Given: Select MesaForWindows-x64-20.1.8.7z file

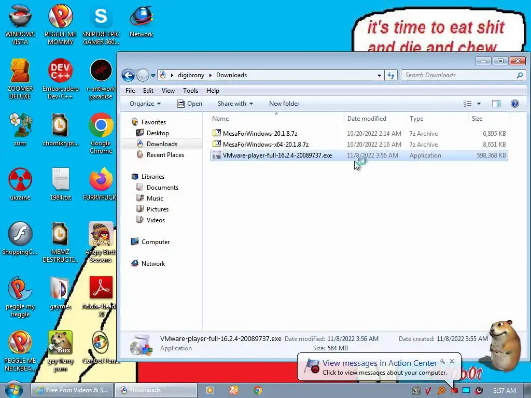Looking at the screenshot, I should (x=359, y=144).
